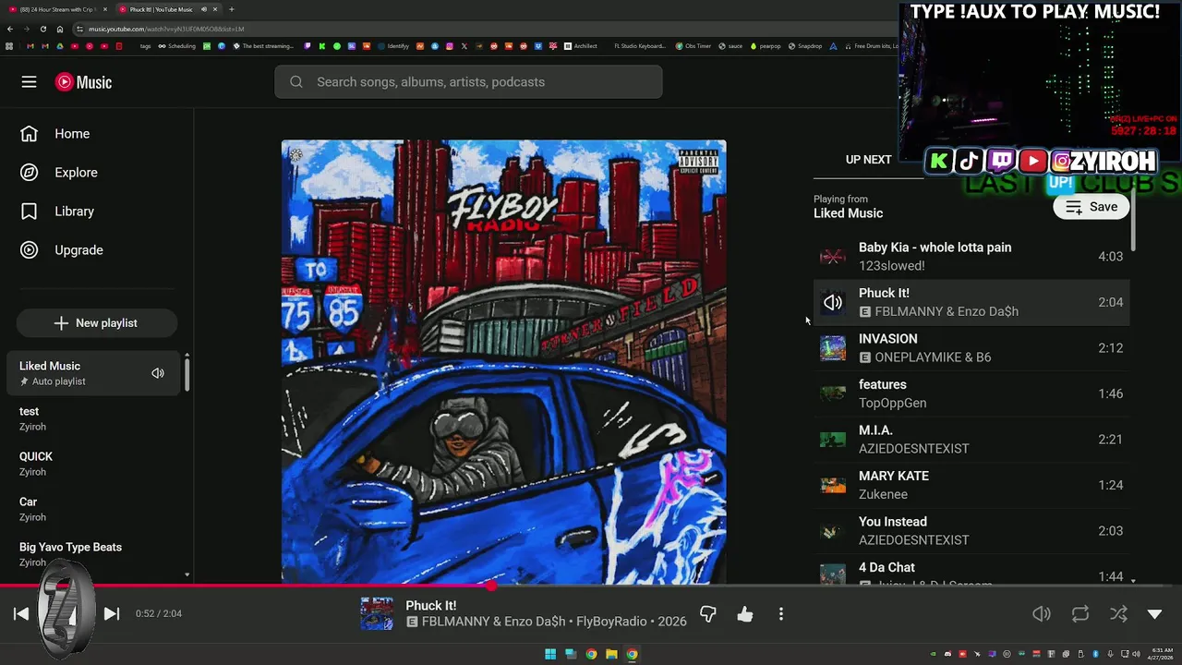This screenshot has width=1182, height=665.
Task: Open File Explorer from taskbar
Action: 611,654
